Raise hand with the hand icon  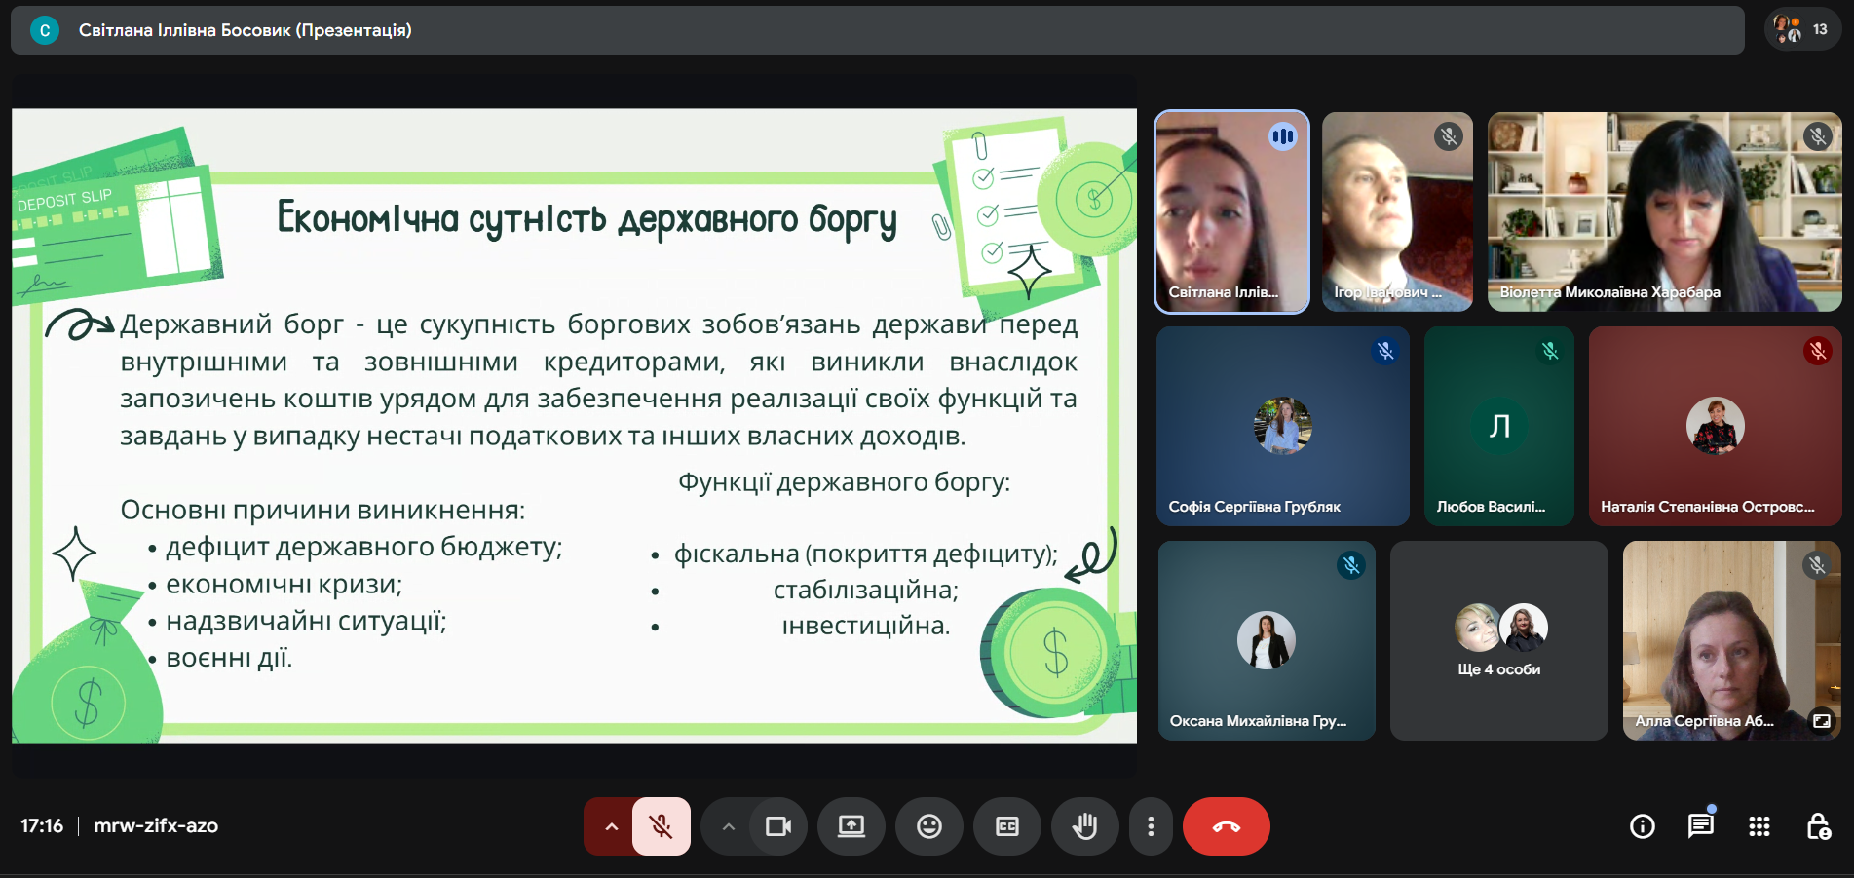pos(1085,826)
